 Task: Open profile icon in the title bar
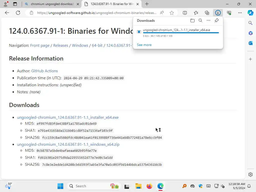[x=6, y=4]
